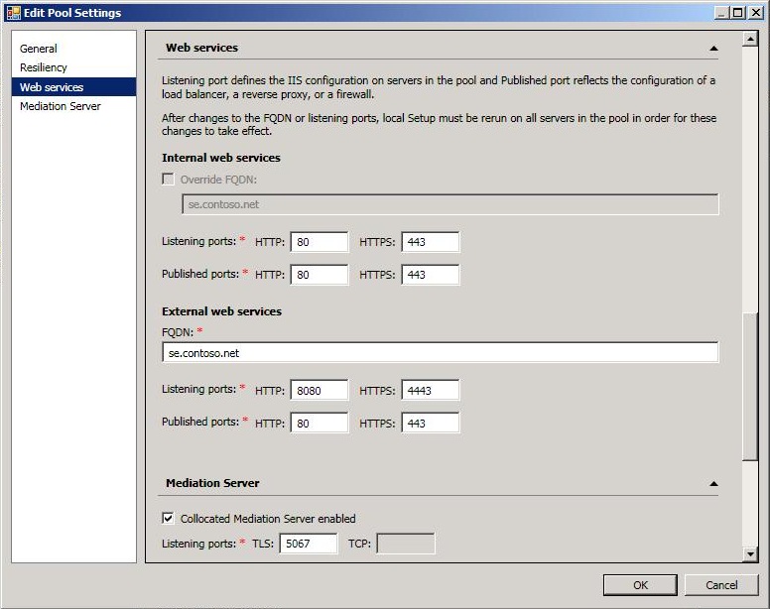Go to Mediation Server in the sidebar

click(x=60, y=106)
